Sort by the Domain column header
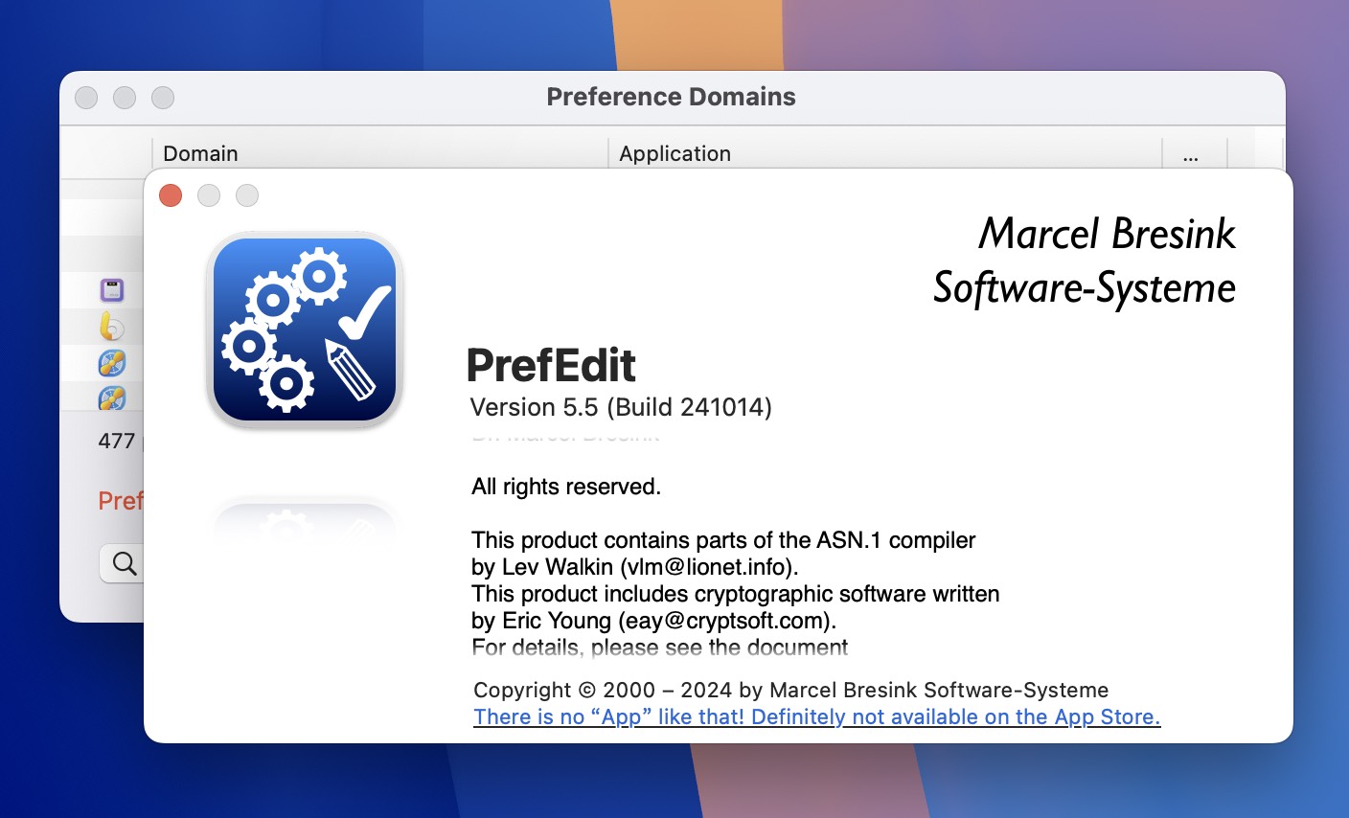 pyautogui.click(x=379, y=153)
